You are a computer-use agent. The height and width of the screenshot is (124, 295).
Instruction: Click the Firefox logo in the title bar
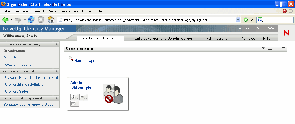coord(3,4)
